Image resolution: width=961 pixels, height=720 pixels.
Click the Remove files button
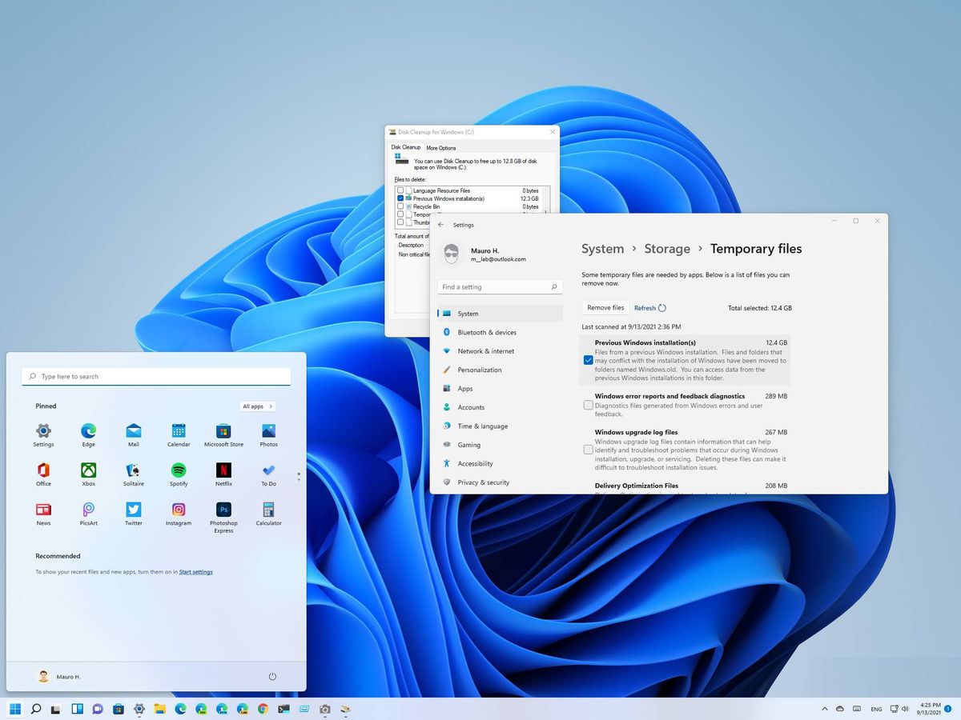pyautogui.click(x=605, y=307)
